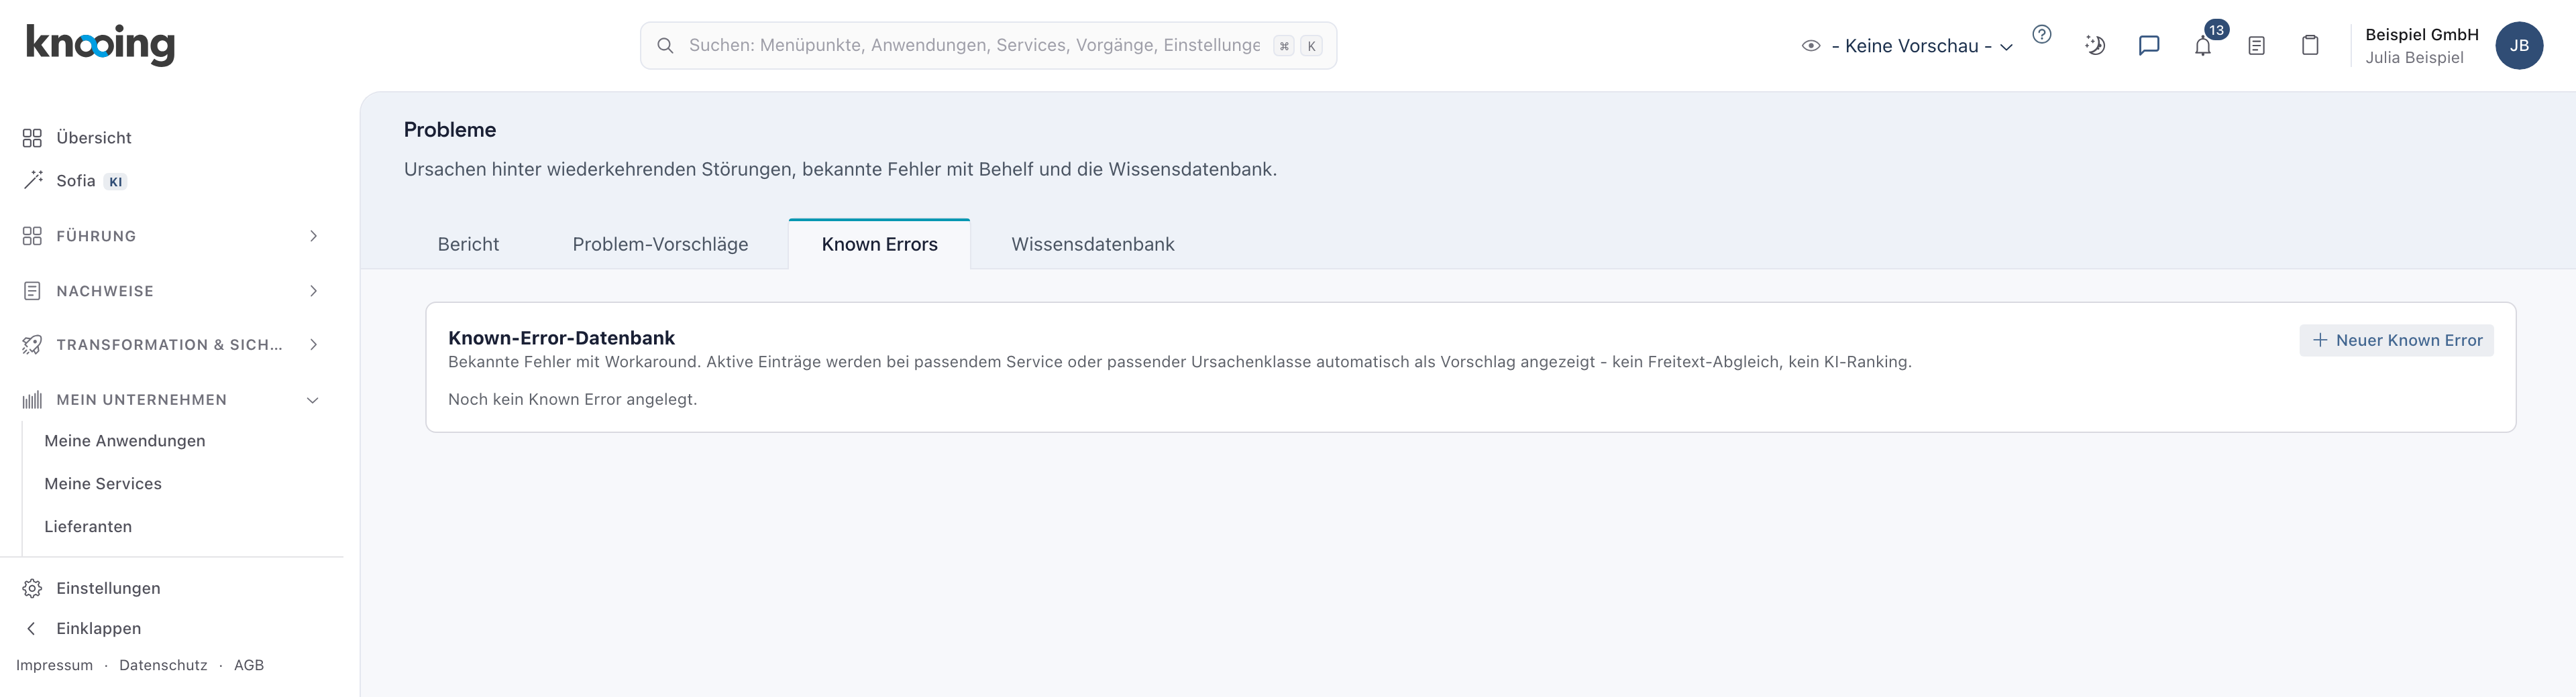This screenshot has height=697, width=2576.
Task: Expand the FÜHRUNG section chevron
Action: [x=313, y=236]
